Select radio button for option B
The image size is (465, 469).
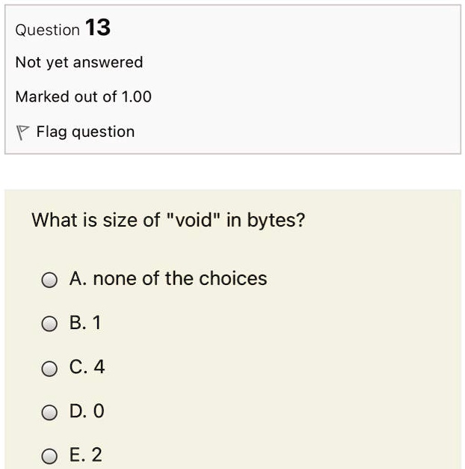point(49,324)
